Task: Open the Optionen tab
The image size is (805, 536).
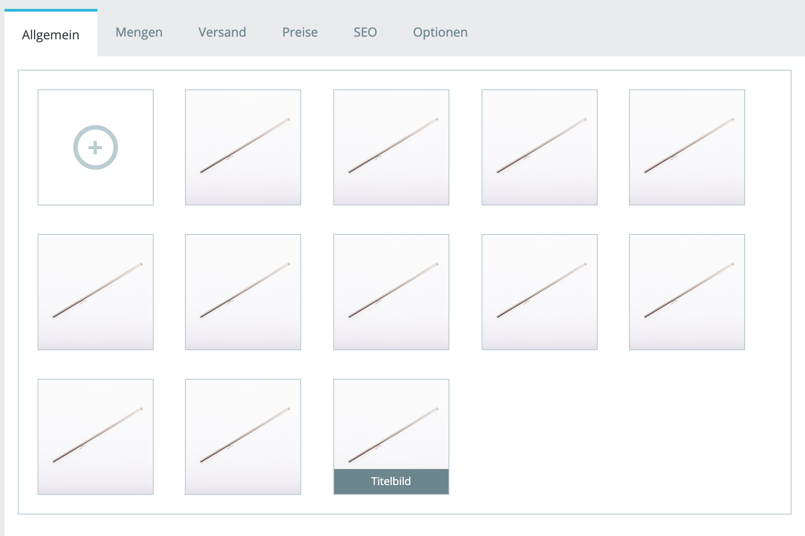Action: click(440, 32)
